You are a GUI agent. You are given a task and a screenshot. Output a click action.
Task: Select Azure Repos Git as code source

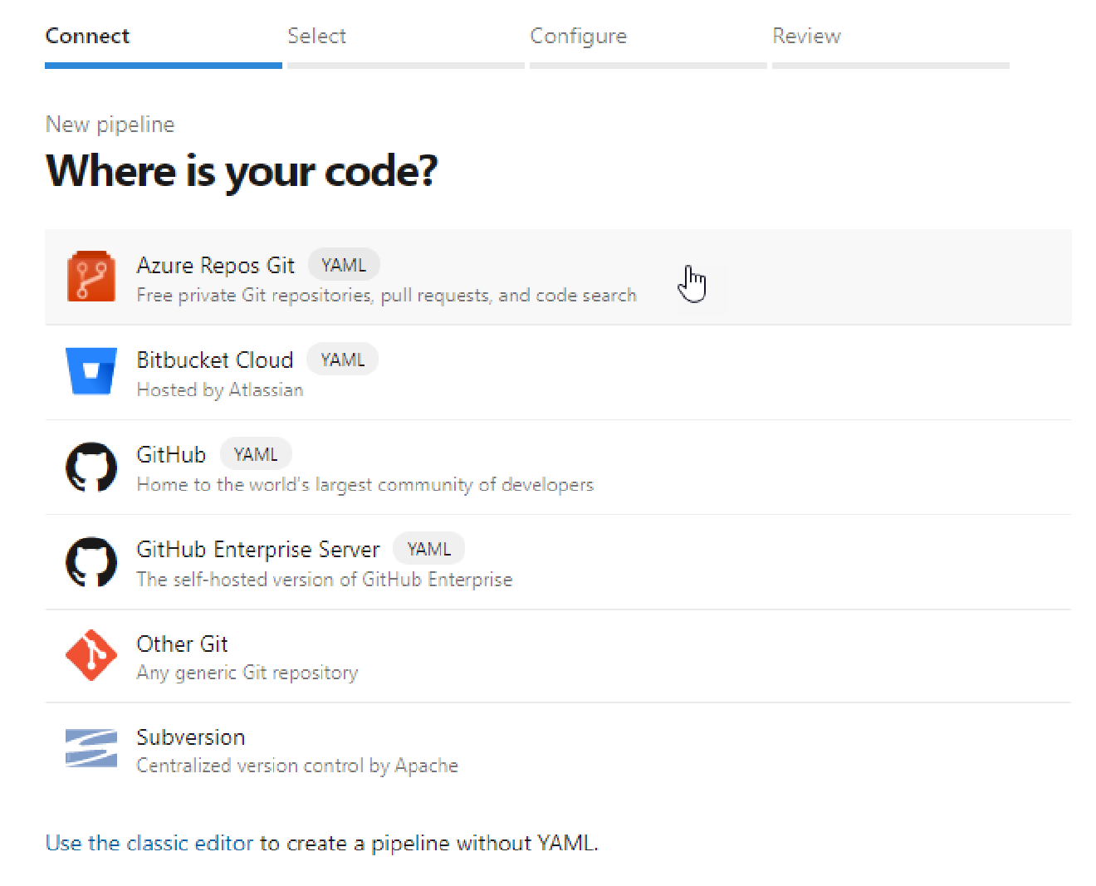pos(498,277)
